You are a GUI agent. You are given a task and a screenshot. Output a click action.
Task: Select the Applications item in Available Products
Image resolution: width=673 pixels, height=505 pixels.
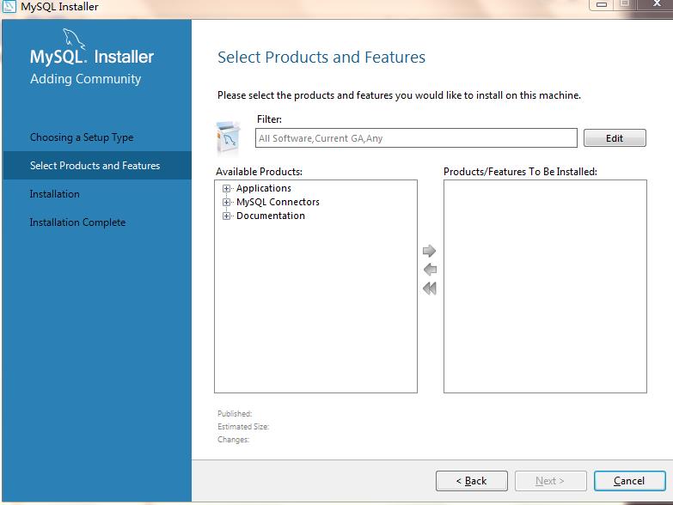tap(264, 188)
